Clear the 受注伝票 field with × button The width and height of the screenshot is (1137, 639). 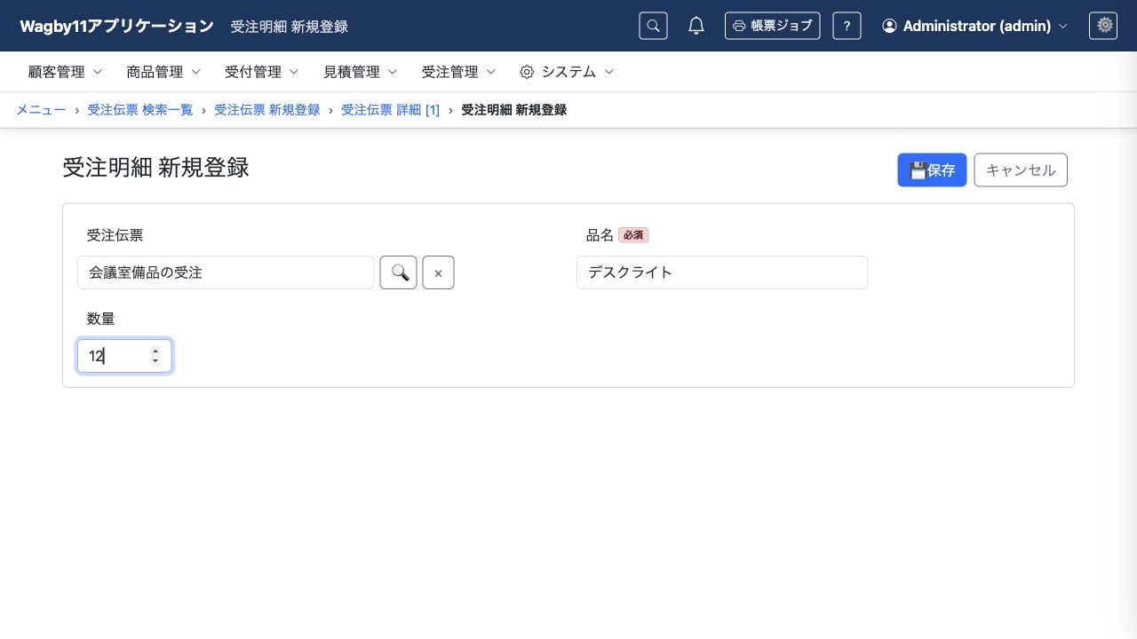pyautogui.click(x=438, y=272)
